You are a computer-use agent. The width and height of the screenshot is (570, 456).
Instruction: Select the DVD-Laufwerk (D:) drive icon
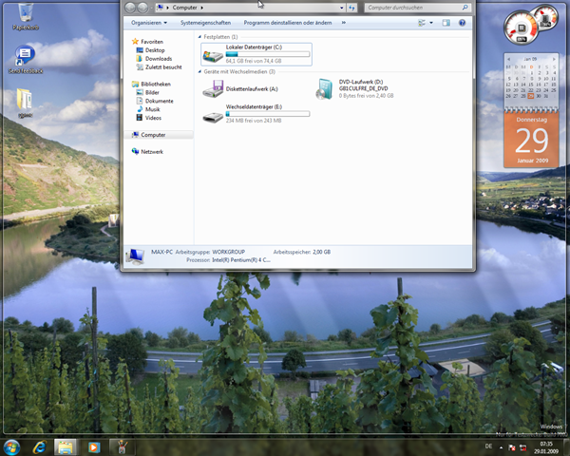tap(325, 89)
